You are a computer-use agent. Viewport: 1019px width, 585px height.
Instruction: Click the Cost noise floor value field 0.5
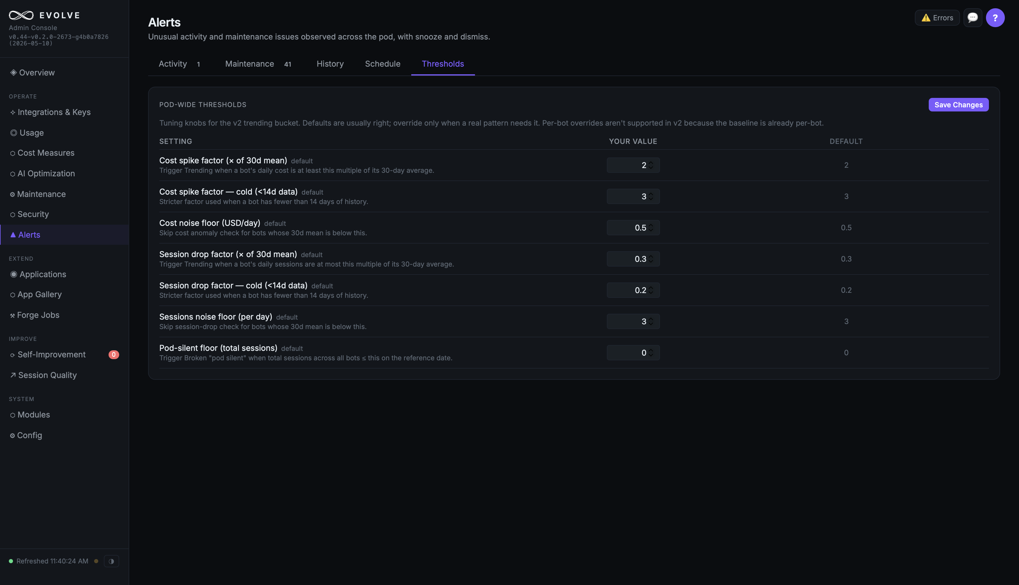[633, 228]
